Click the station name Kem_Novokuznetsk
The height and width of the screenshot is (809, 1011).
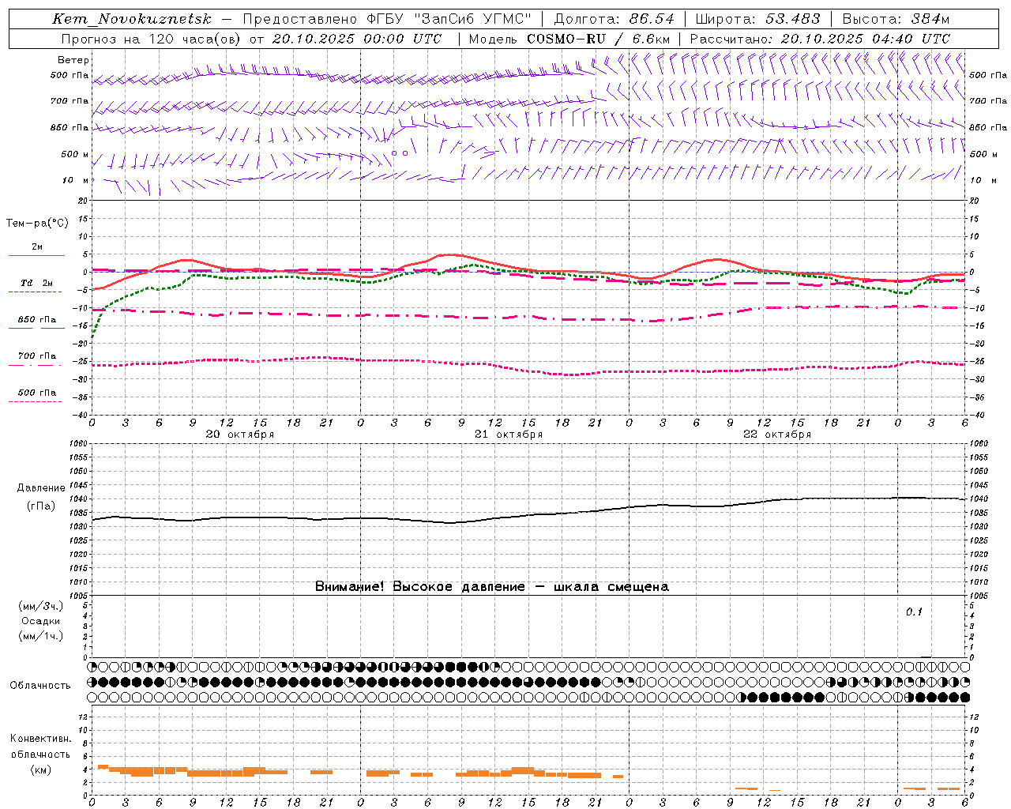tap(132, 19)
